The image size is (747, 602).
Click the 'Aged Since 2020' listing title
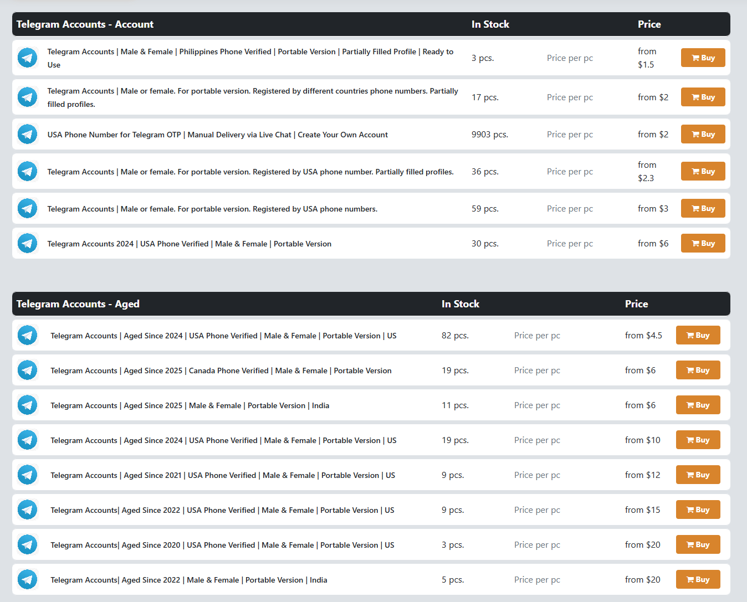point(222,545)
